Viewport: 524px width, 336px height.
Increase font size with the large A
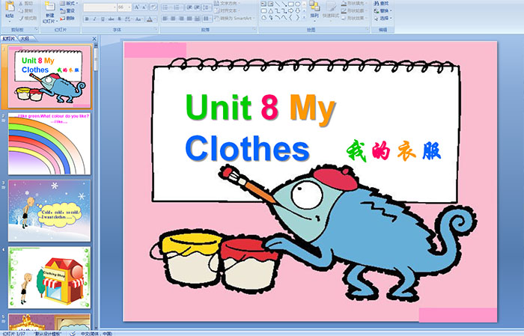(137, 7)
